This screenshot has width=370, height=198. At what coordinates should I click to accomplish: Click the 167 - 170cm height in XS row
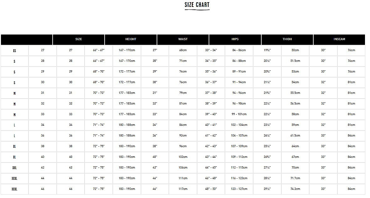coord(127,51)
